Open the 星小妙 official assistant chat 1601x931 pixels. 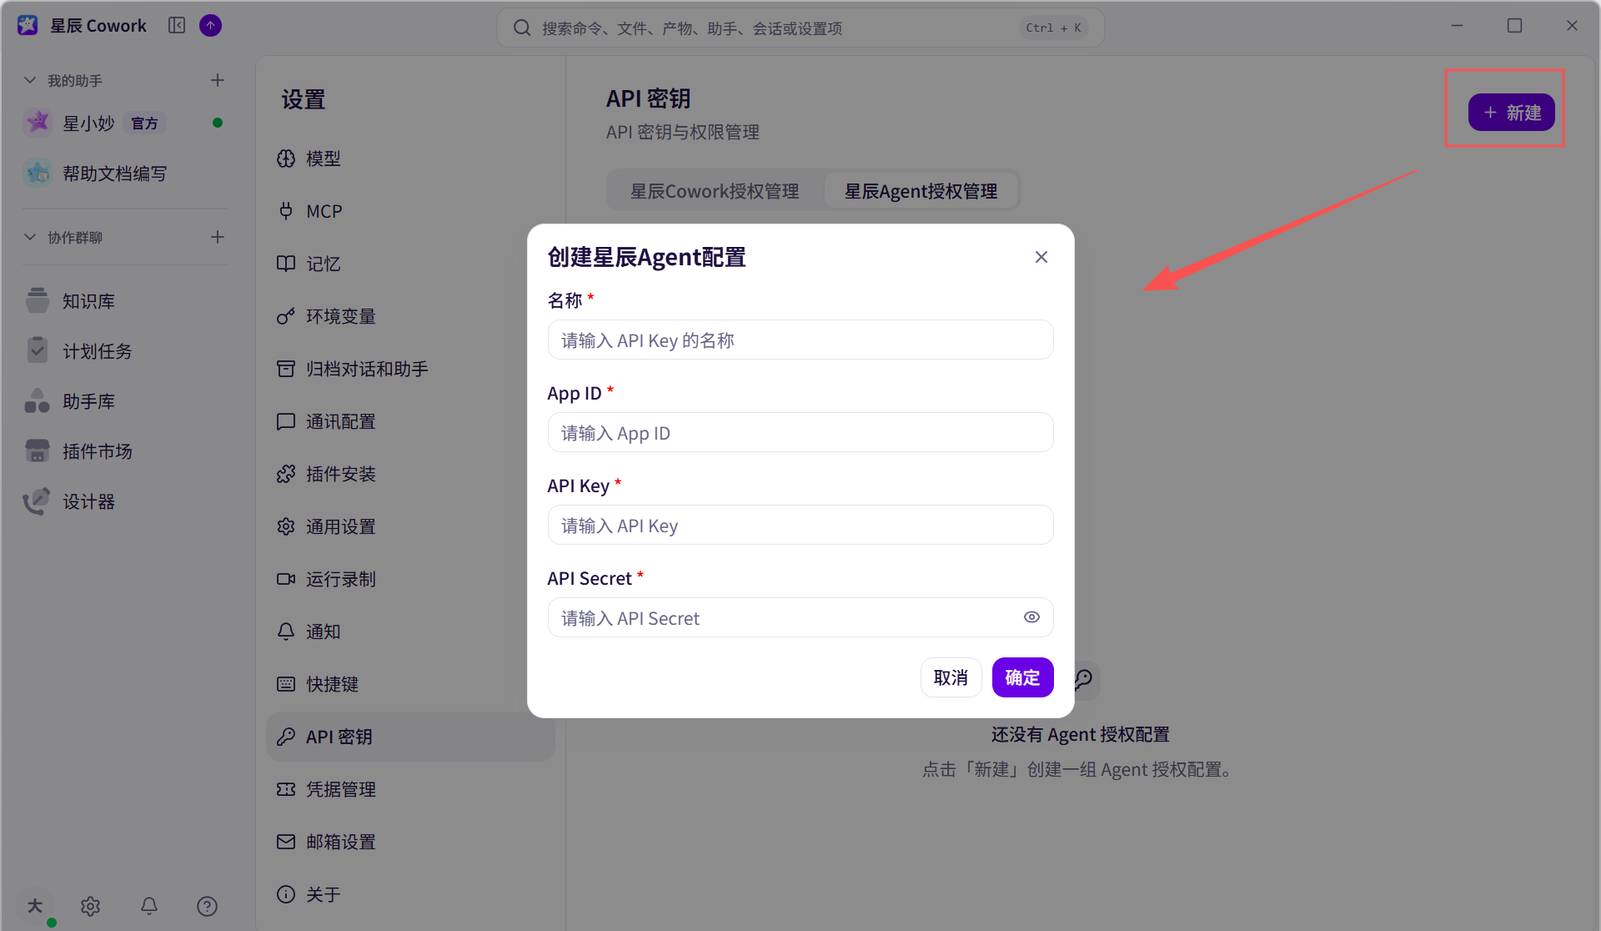[x=125, y=123]
